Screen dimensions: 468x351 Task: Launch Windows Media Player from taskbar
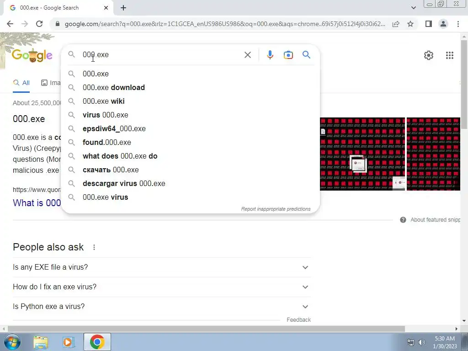click(68, 342)
